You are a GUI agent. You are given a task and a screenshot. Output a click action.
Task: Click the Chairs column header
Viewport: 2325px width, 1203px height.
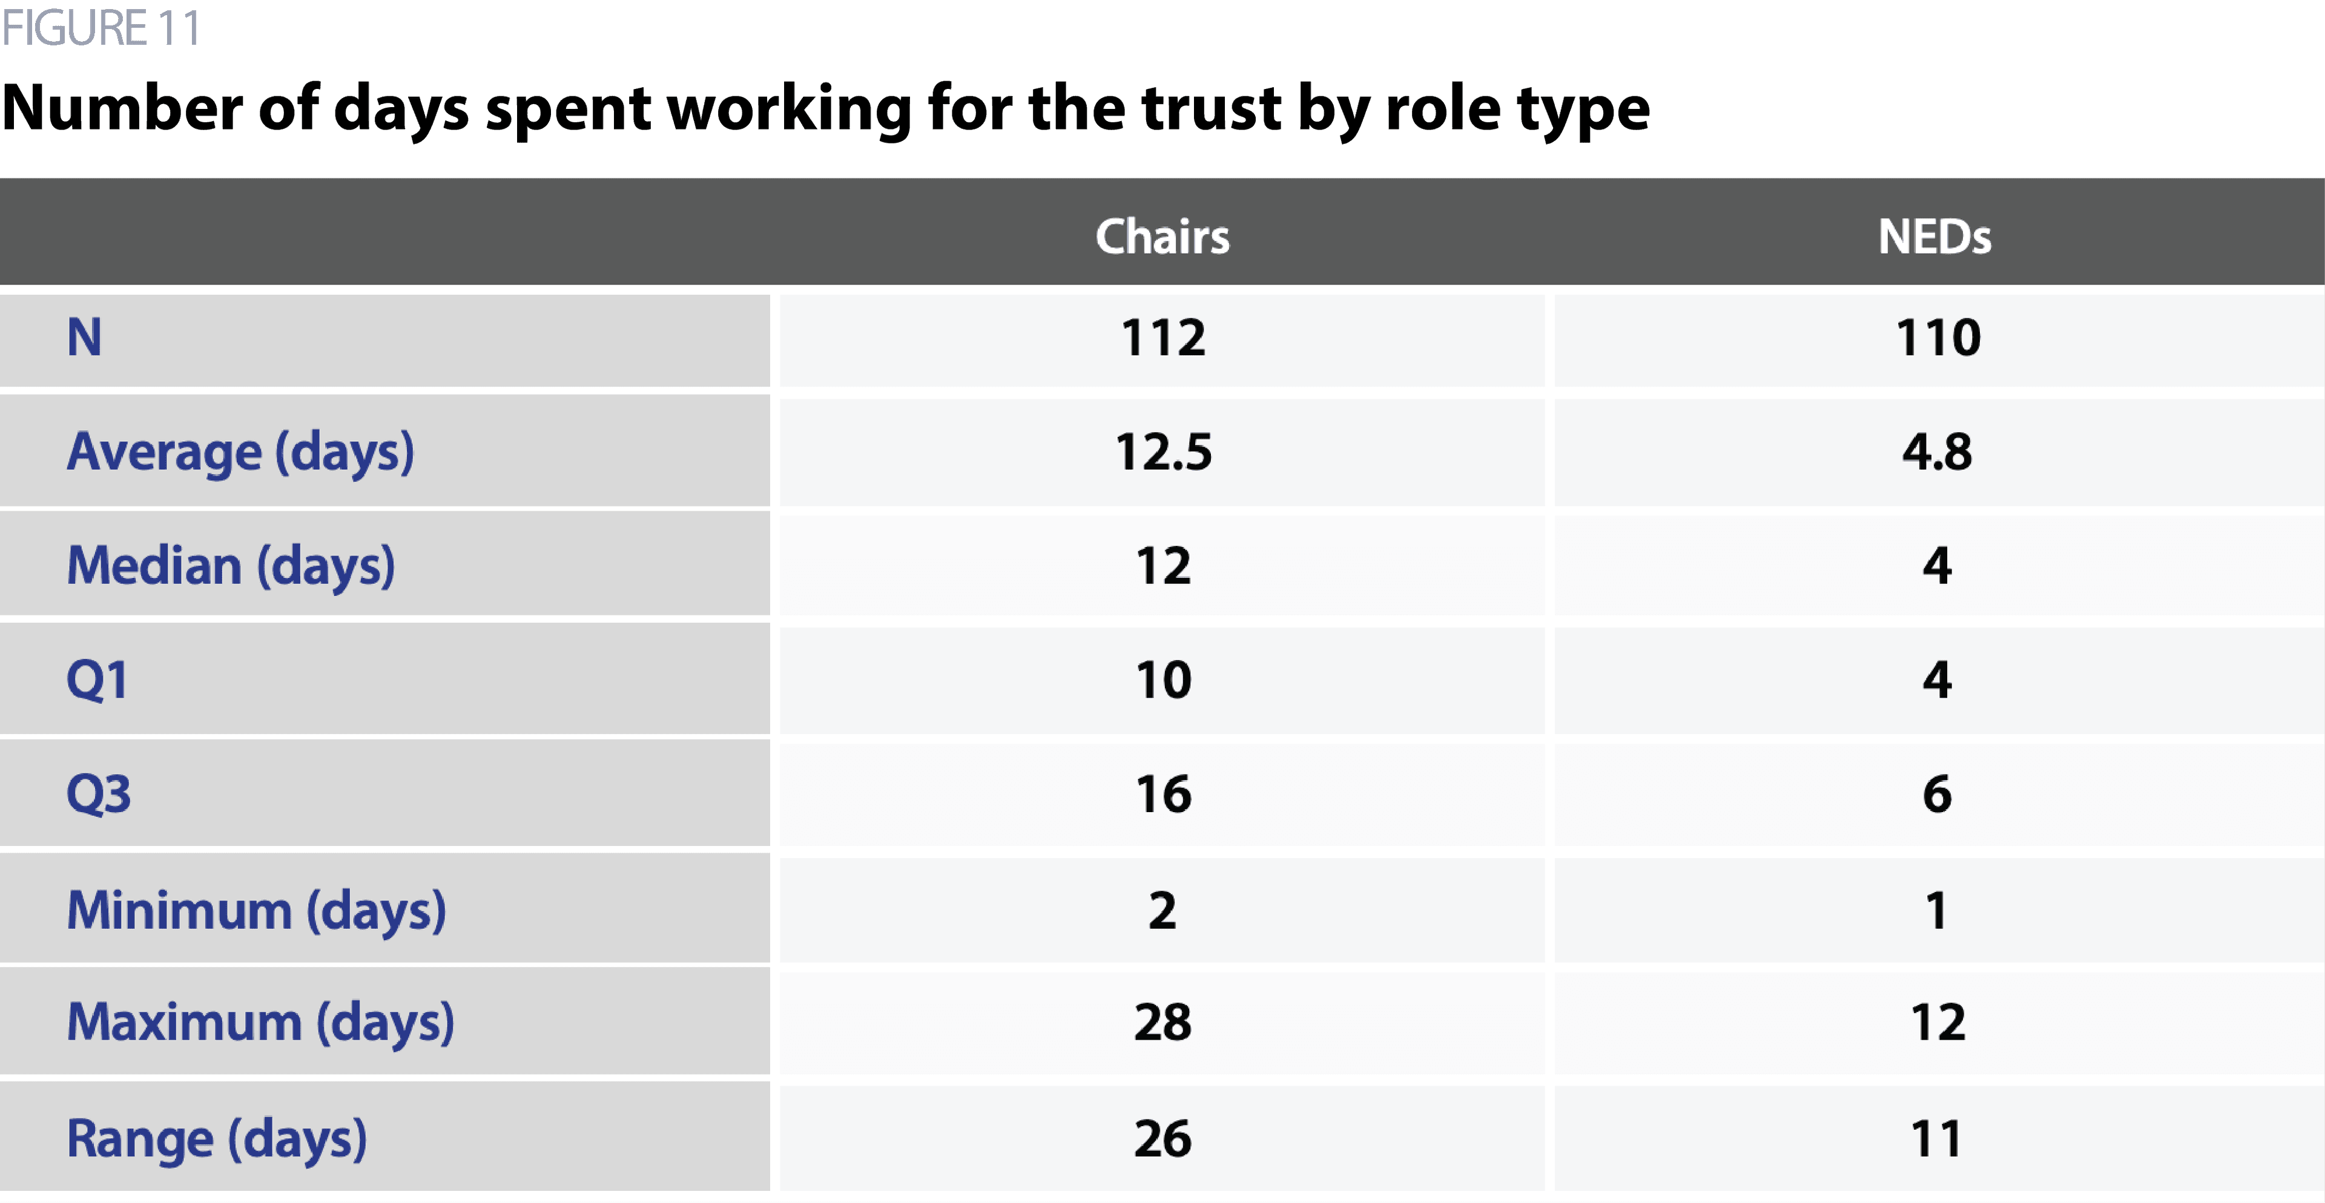tap(1162, 236)
